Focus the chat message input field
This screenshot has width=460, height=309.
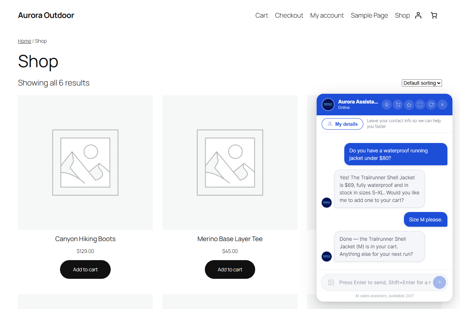tap(385, 282)
